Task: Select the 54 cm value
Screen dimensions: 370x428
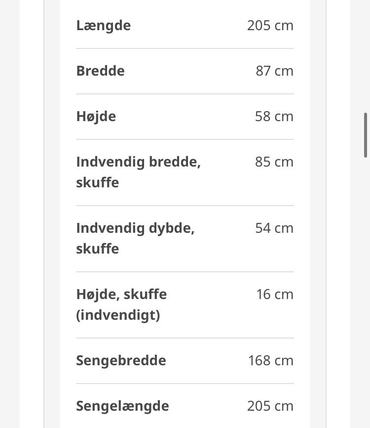Action: (274, 228)
